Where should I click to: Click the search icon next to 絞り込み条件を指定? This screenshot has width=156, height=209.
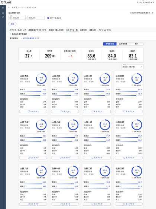[x=10, y=34]
